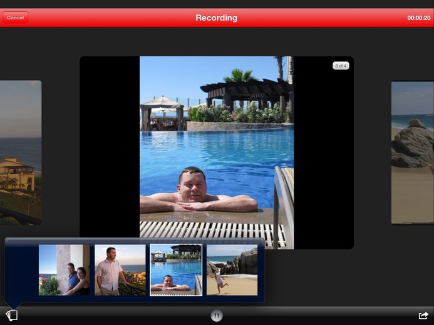Go to the next beach photo
The image size is (434, 325).
[413, 152]
